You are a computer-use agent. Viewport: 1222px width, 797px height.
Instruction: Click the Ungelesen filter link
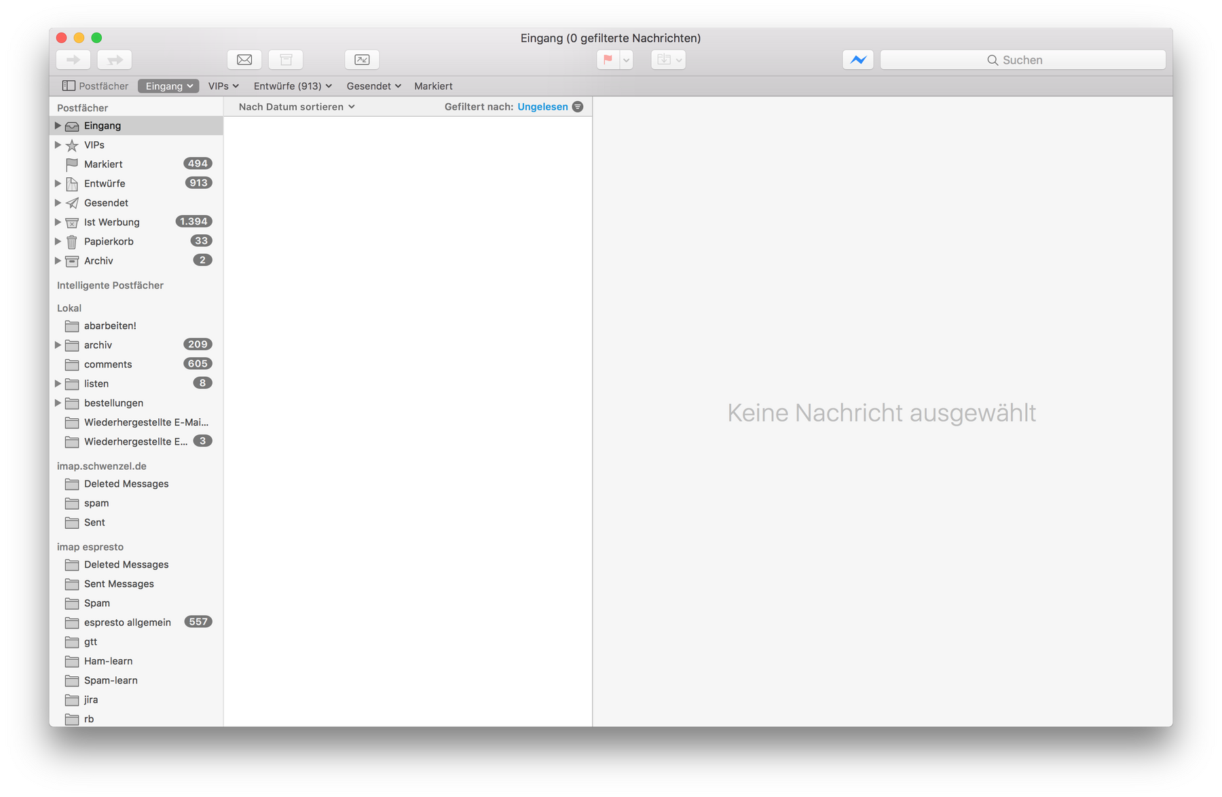coord(542,107)
